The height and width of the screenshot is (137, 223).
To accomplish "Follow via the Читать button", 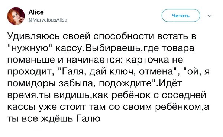I will [181, 16].
